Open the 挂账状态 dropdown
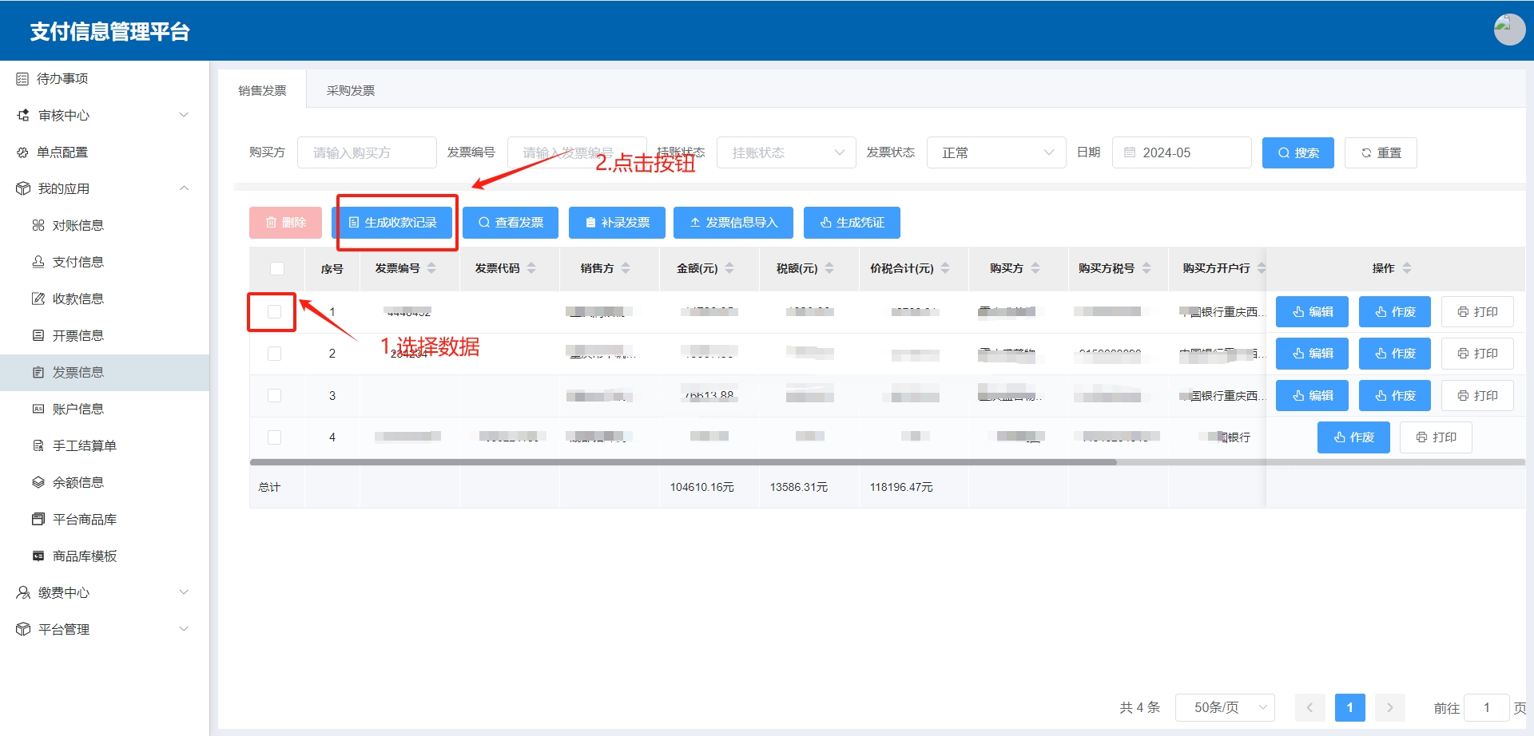Image resolution: width=1534 pixels, height=736 pixels. (786, 152)
